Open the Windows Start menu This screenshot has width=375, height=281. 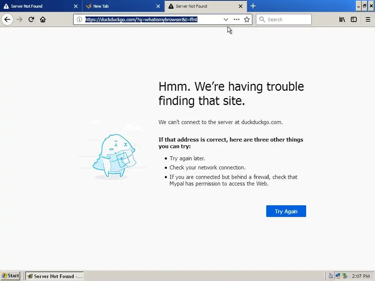pyautogui.click(x=10, y=276)
